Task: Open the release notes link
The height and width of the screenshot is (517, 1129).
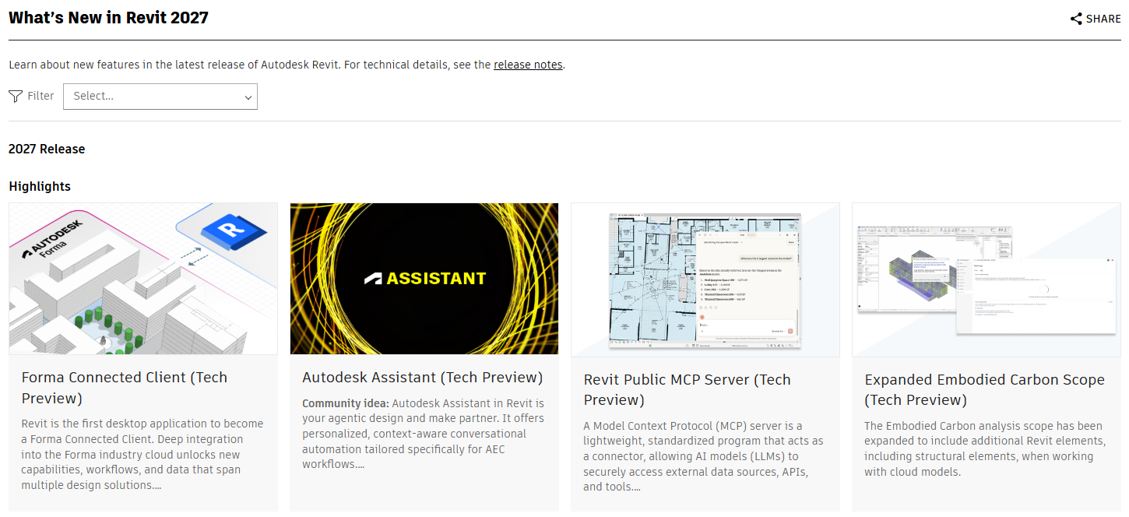Action: tap(528, 65)
